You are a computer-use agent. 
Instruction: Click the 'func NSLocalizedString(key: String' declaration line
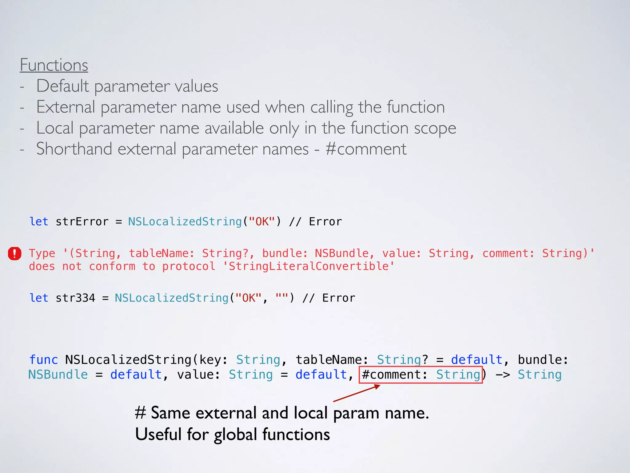tap(298, 360)
